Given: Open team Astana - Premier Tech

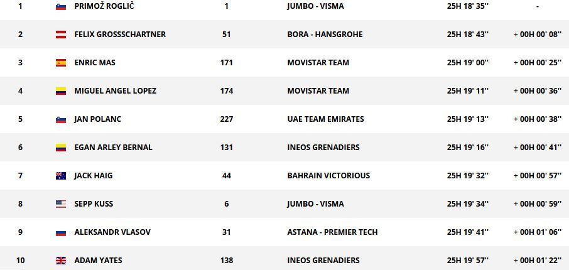Looking at the screenshot, I should [x=332, y=232].
